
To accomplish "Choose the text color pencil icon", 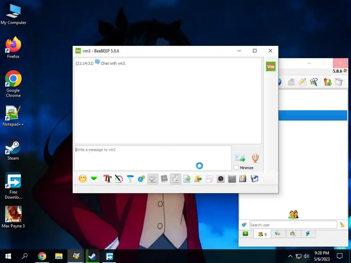I will 119,179.
